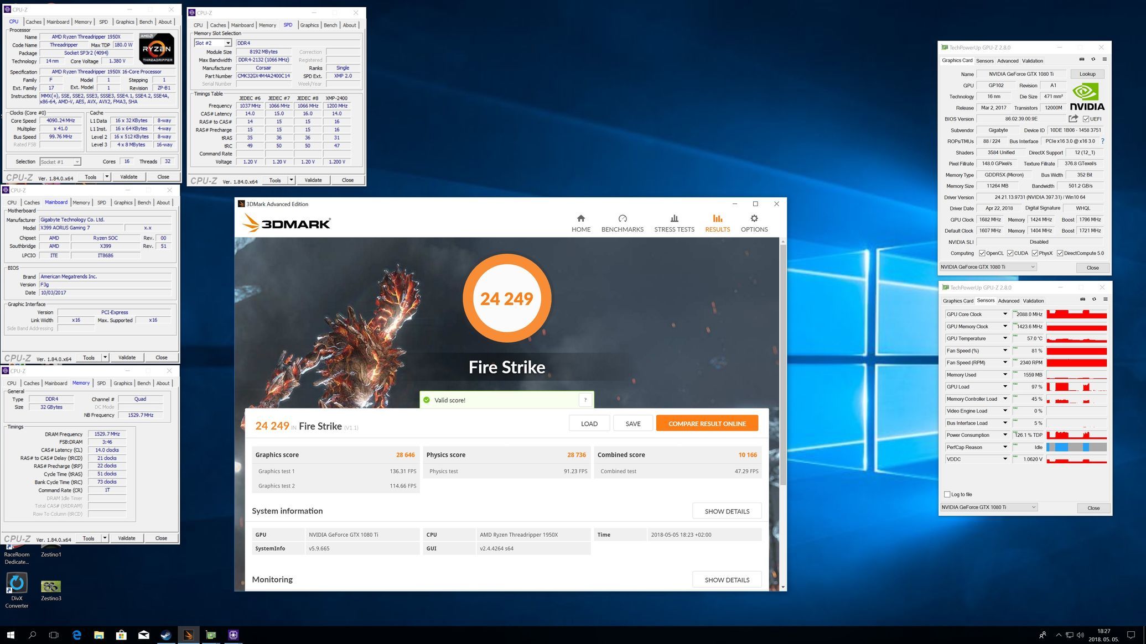Screen dimensions: 1146x644
Task: Open Task View on taskbar
Action: pyautogui.click(x=54, y=635)
